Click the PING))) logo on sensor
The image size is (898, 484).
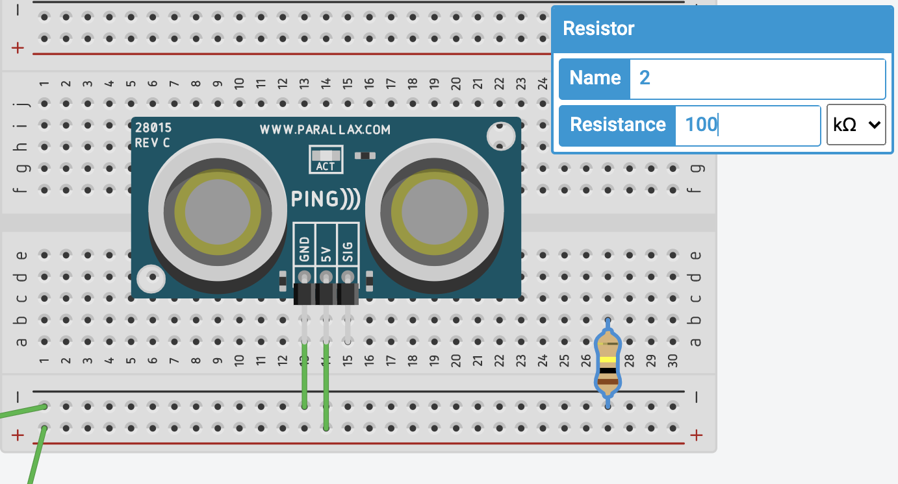coord(326,199)
